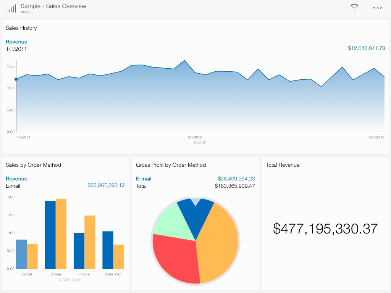Click the blue Sales Visit bar

pos(108,250)
